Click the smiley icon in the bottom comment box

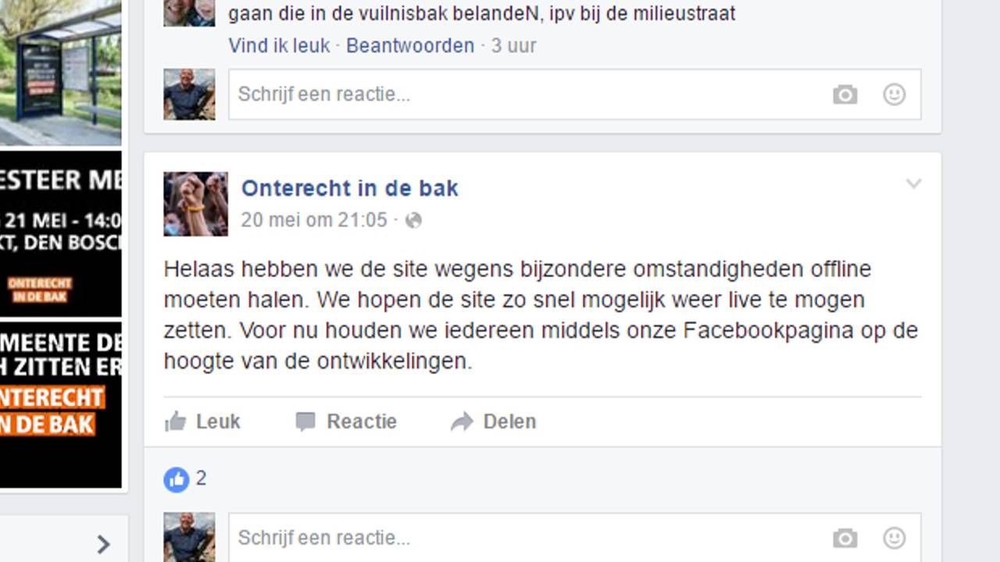(893, 537)
